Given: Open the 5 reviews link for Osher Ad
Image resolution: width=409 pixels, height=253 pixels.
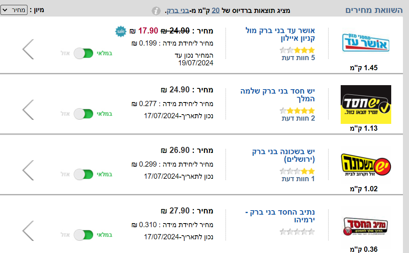Looking at the screenshot, I should click(298, 58).
